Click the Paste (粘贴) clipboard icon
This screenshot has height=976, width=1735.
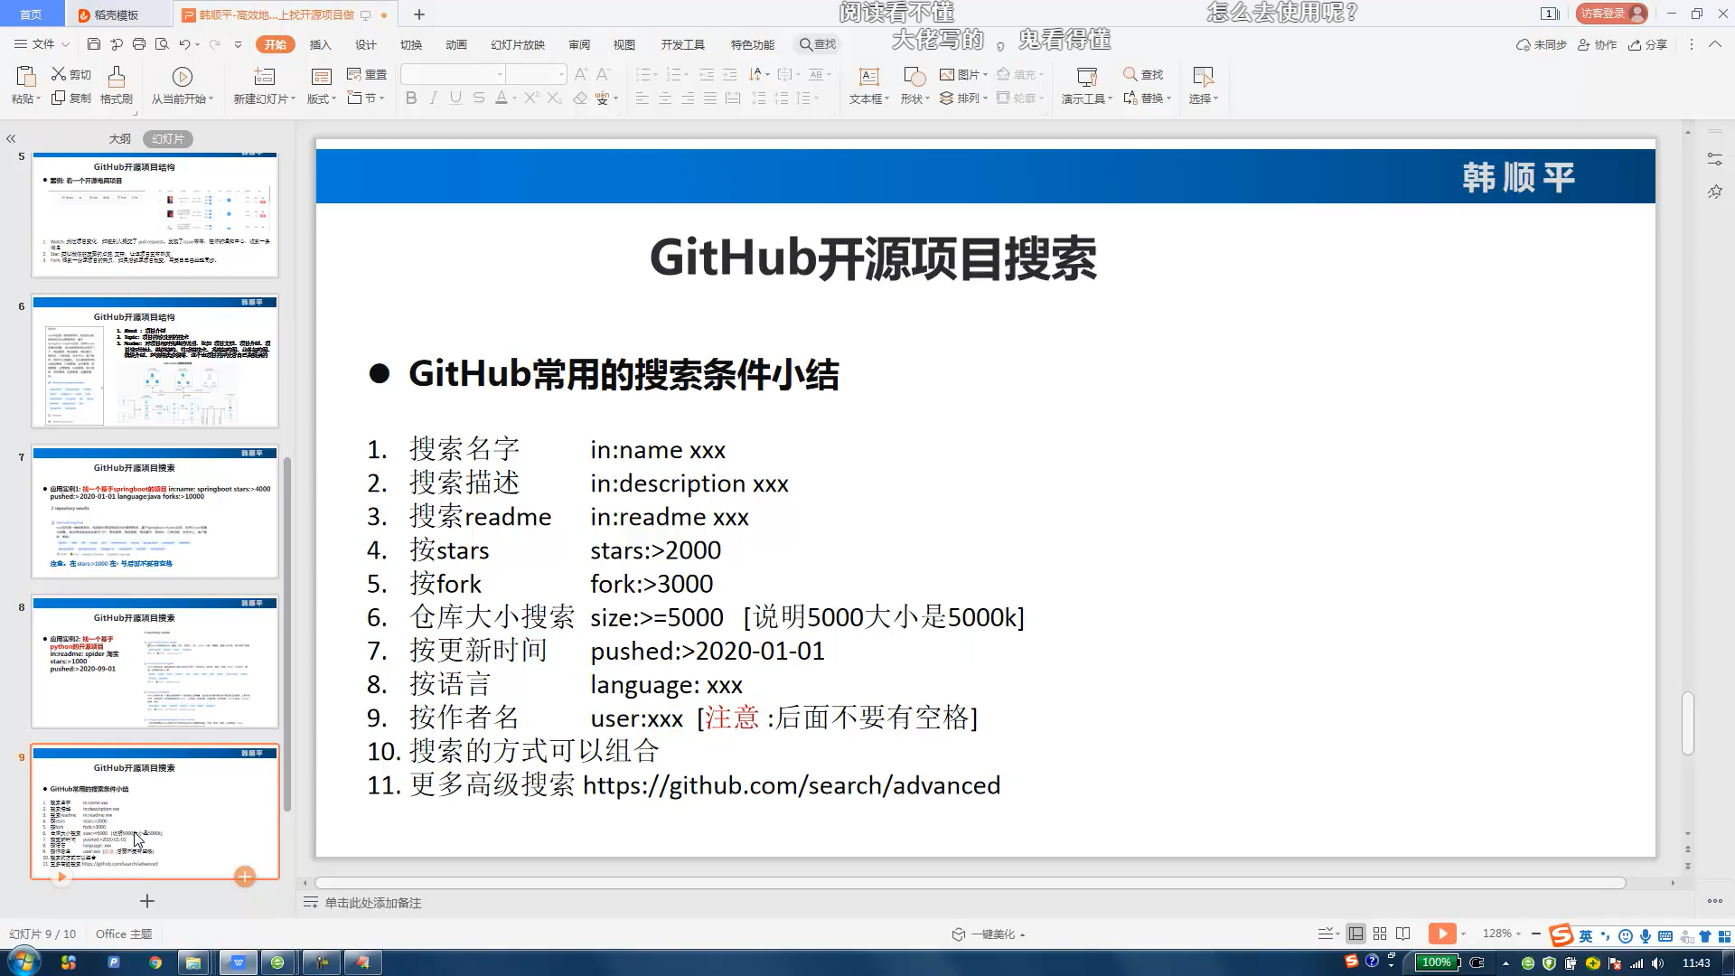click(x=25, y=76)
